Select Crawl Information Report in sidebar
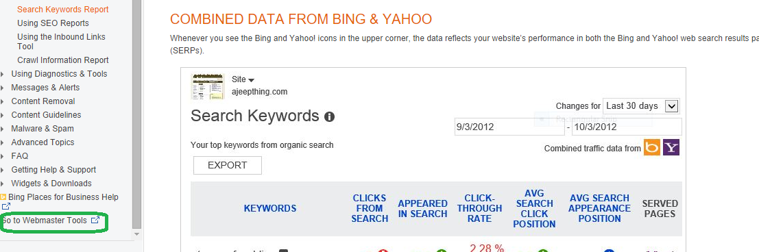Viewport: 759px width, 252px height. click(63, 60)
